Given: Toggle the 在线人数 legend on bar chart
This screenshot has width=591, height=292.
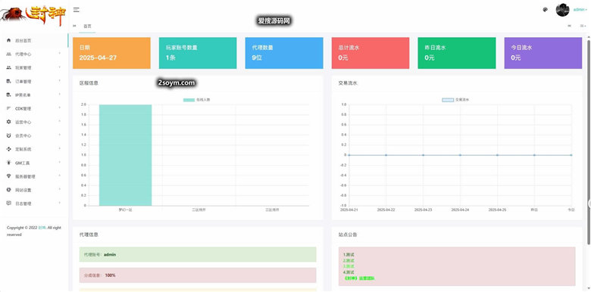Looking at the screenshot, I should coord(197,100).
